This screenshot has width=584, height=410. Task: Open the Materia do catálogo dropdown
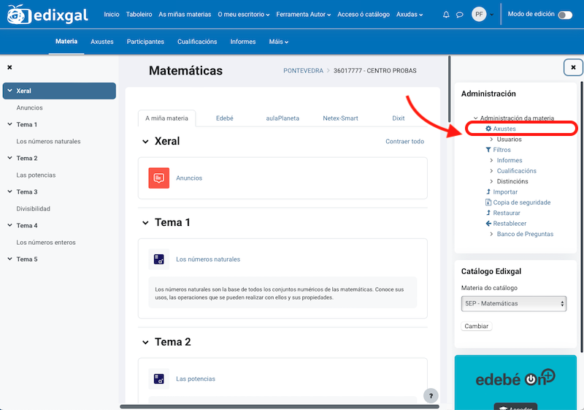click(x=515, y=303)
